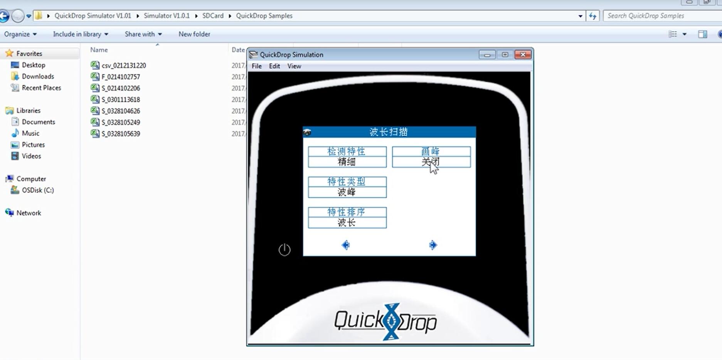
Task: Click Downloads folder icon in Favorites
Action: [x=15, y=76]
